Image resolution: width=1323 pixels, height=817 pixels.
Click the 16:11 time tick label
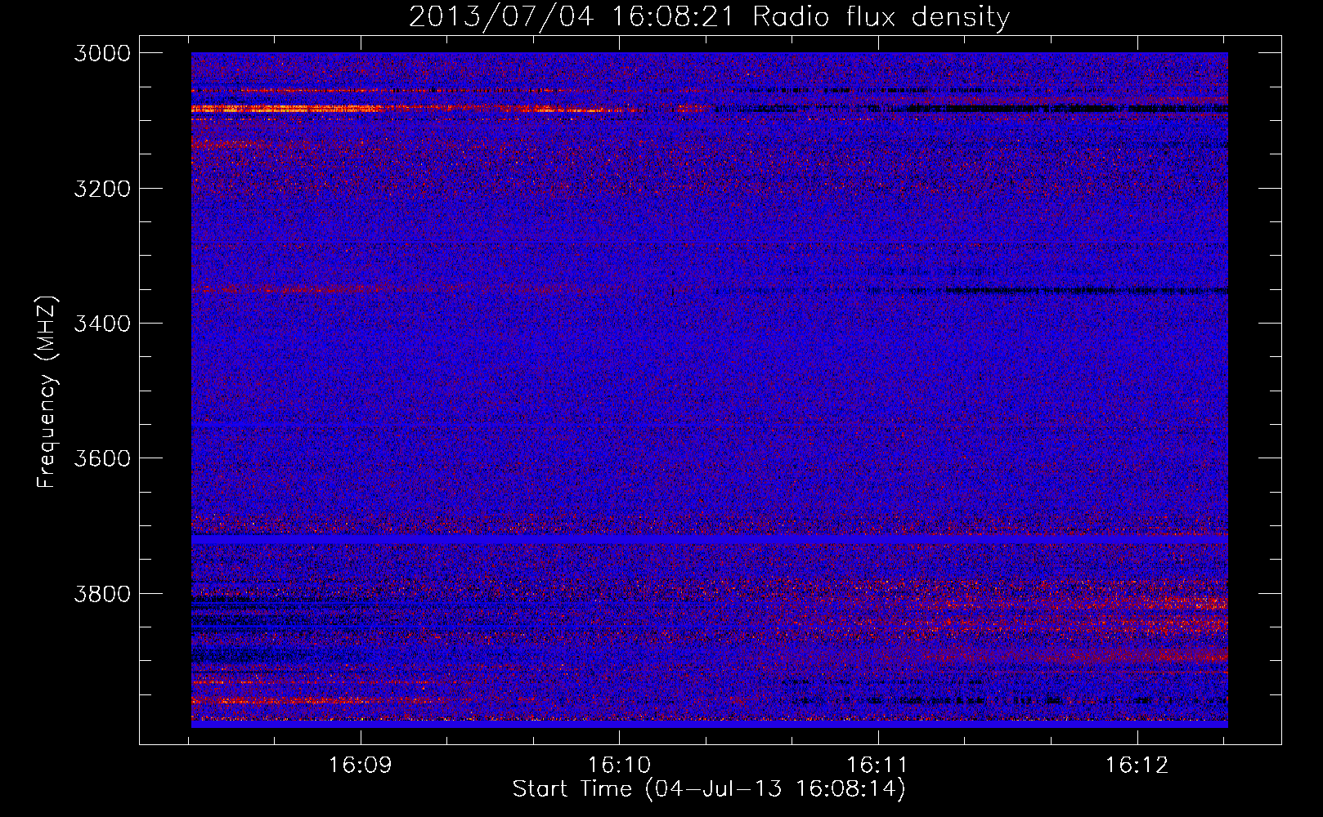877,765
